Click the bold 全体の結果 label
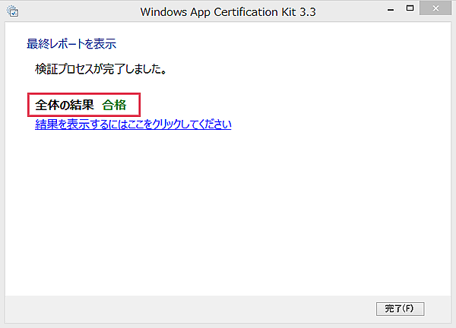 (65, 105)
